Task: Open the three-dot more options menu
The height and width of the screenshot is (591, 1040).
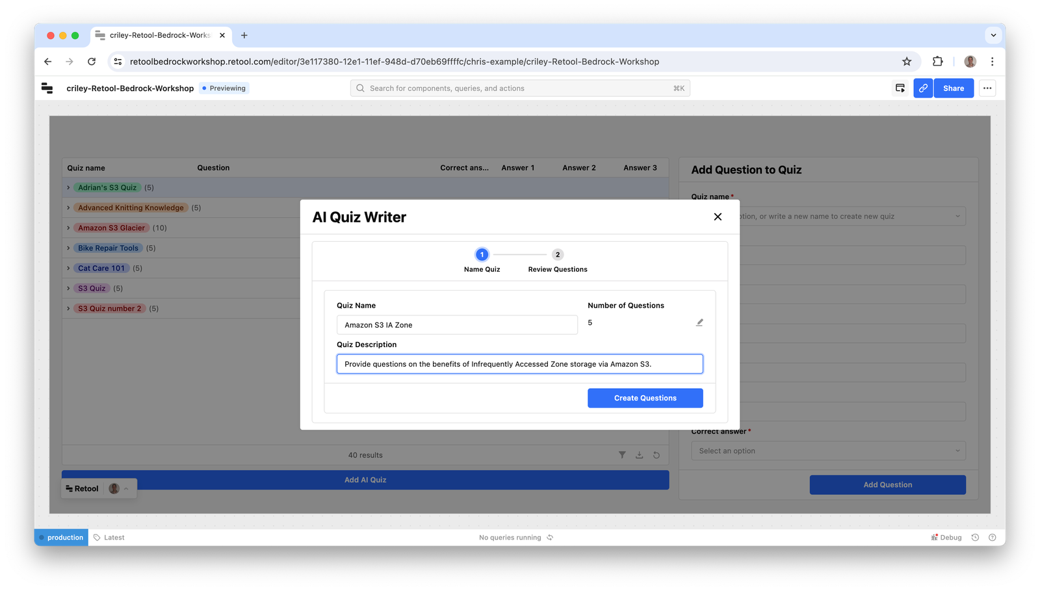Action: coord(987,88)
